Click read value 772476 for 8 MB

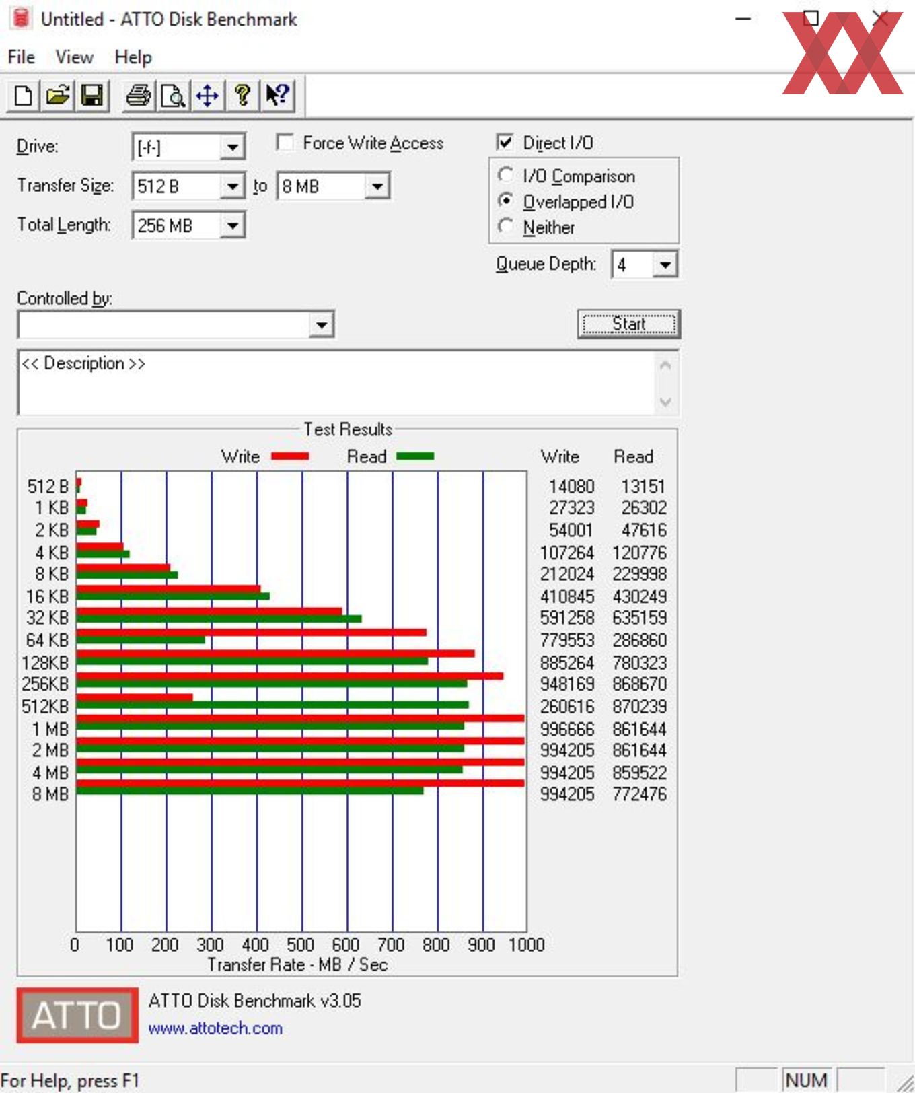[x=639, y=794]
